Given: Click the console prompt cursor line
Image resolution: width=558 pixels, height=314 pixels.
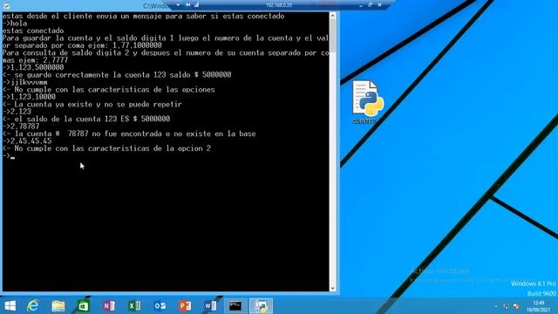Looking at the screenshot, I should [x=9, y=156].
